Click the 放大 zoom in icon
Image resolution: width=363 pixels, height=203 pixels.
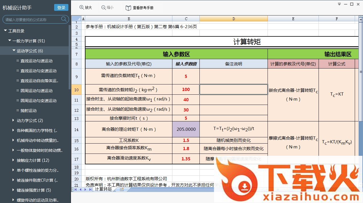click(x=82, y=8)
